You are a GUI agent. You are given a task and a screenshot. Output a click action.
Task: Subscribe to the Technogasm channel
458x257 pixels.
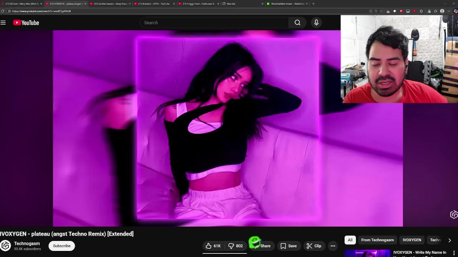click(62, 246)
